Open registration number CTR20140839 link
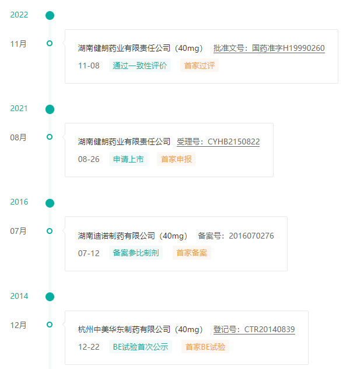The width and height of the screenshot is (350, 369). click(254, 329)
